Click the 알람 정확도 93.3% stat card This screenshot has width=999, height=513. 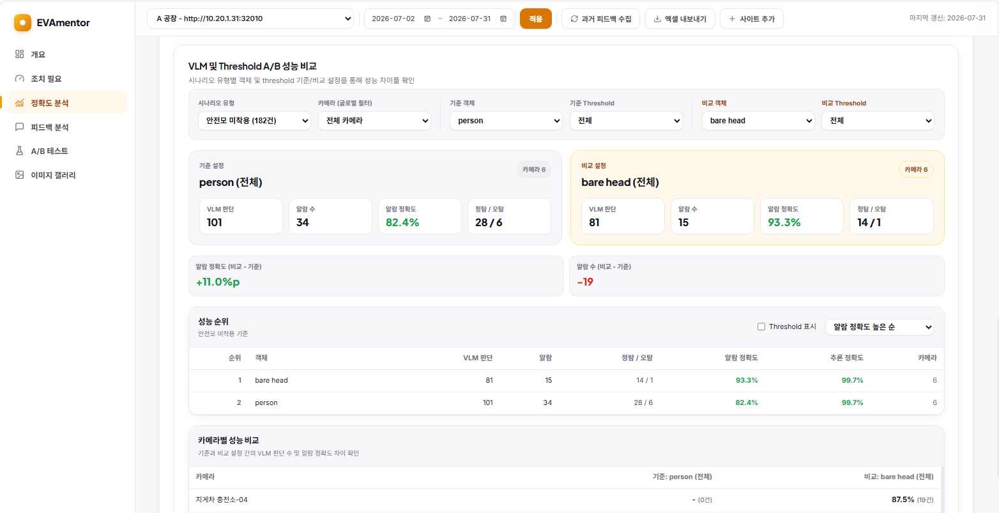point(802,217)
